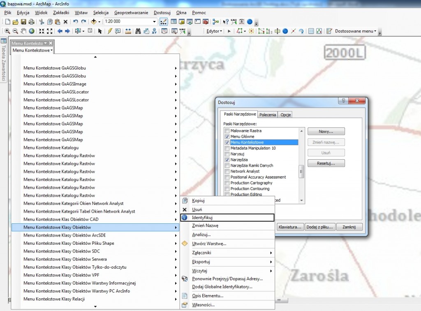Select the Zoom Out magnifier tool
The width and height of the screenshot is (421, 311).
tap(15, 31)
